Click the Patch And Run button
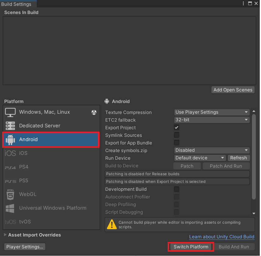 point(226,166)
